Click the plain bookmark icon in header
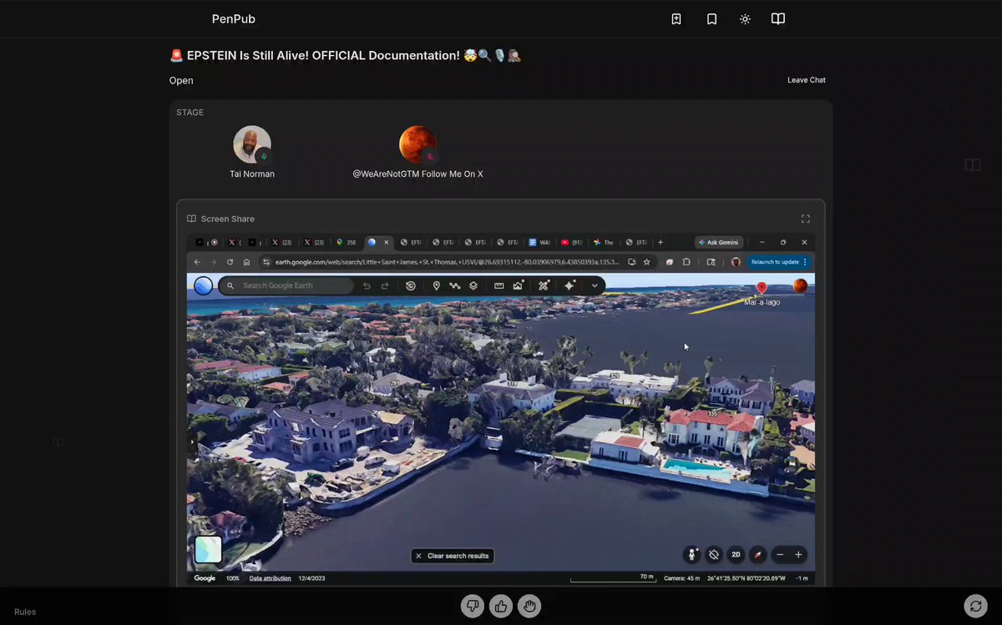The image size is (1002, 625). pos(711,19)
